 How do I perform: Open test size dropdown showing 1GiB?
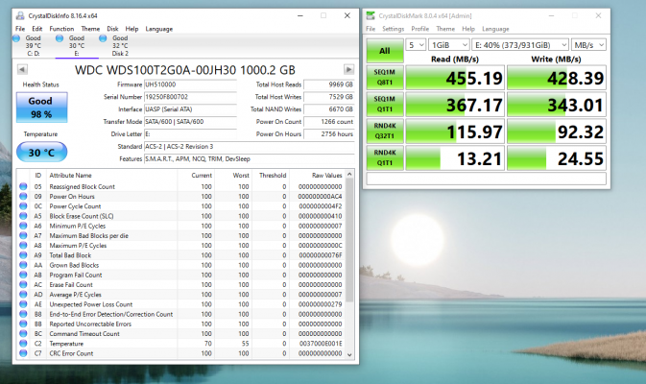(448, 45)
